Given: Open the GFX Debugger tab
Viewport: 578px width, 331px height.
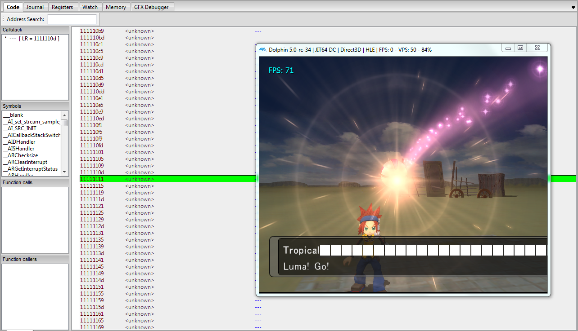Looking at the screenshot, I should [153, 7].
